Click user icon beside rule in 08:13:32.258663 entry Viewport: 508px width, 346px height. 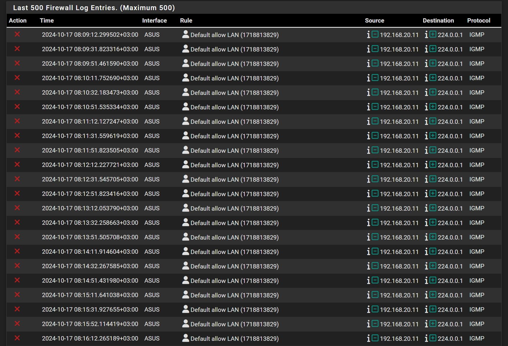185,222
